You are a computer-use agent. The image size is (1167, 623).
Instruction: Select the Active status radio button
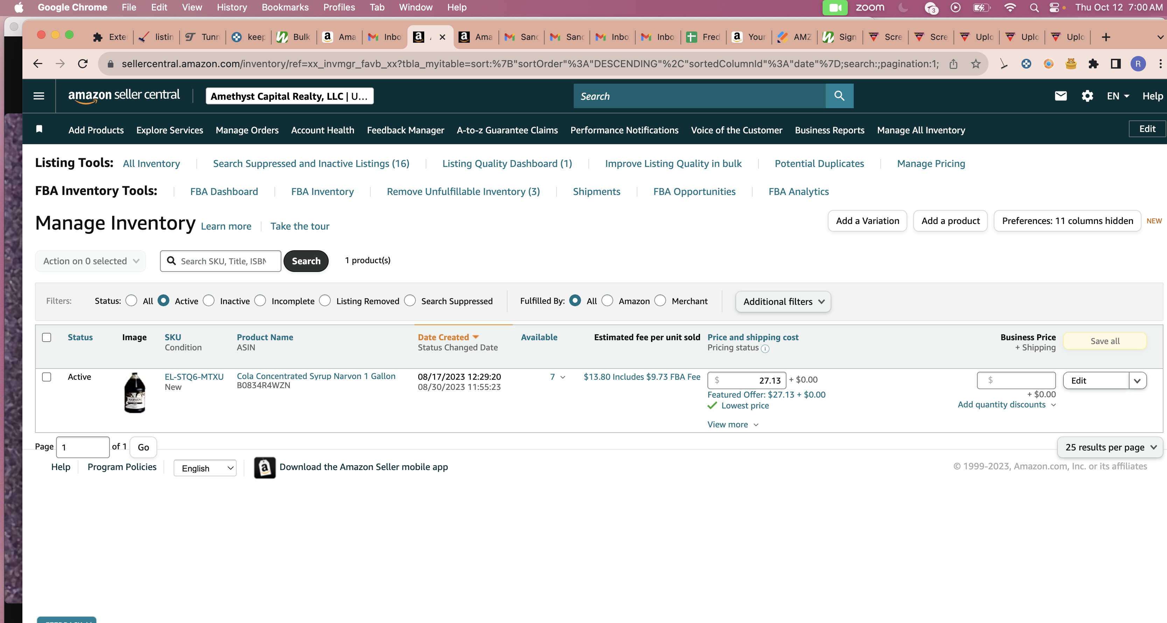[163, 301]
